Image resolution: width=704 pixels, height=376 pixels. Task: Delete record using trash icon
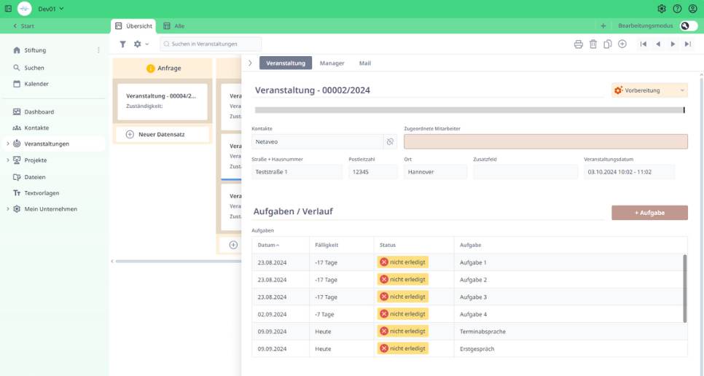593,44
